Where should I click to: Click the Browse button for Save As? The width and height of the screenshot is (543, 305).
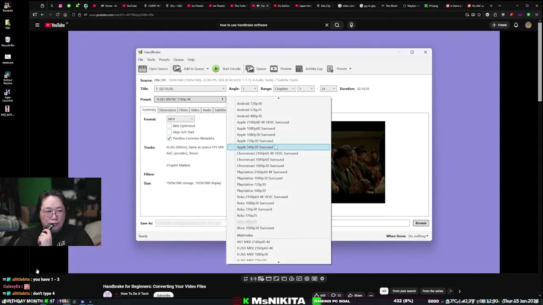tap(421, 223)
